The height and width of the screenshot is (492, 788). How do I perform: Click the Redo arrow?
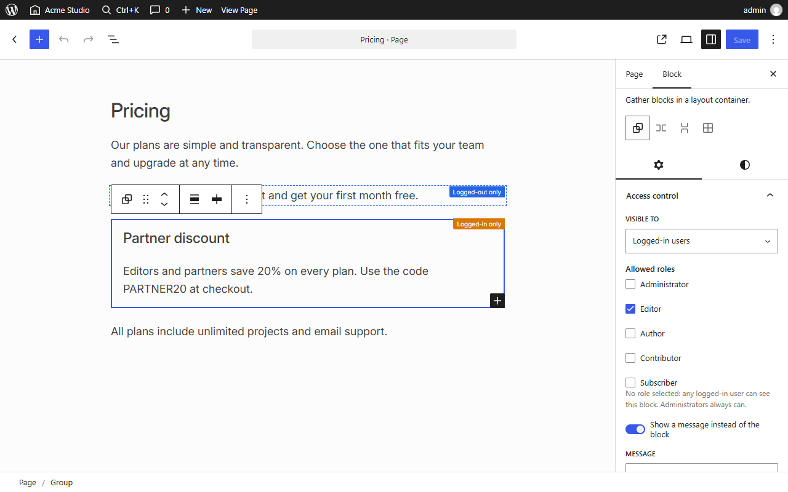89,39
